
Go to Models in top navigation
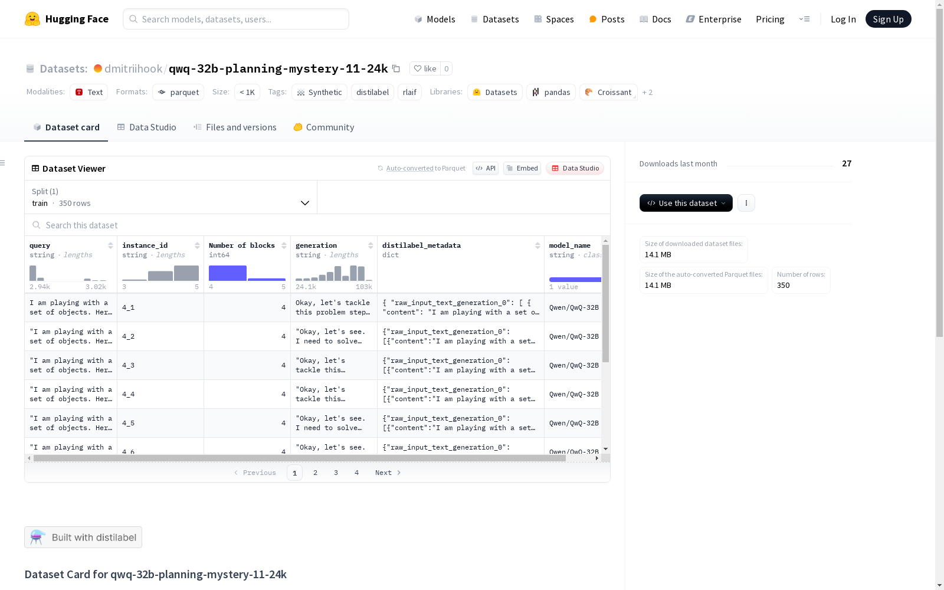pyautogui.click(x=435, y=19)
